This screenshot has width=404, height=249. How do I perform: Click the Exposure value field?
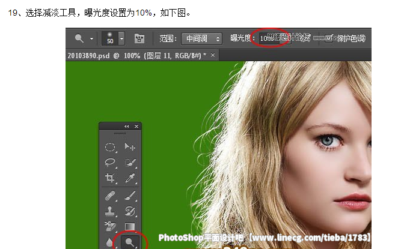click(269, 38)
